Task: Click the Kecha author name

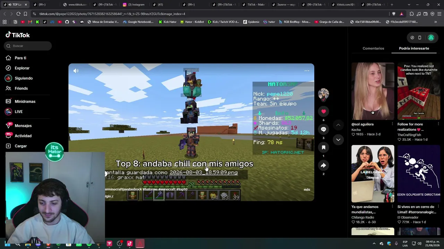Action: [x=356, y=130]
